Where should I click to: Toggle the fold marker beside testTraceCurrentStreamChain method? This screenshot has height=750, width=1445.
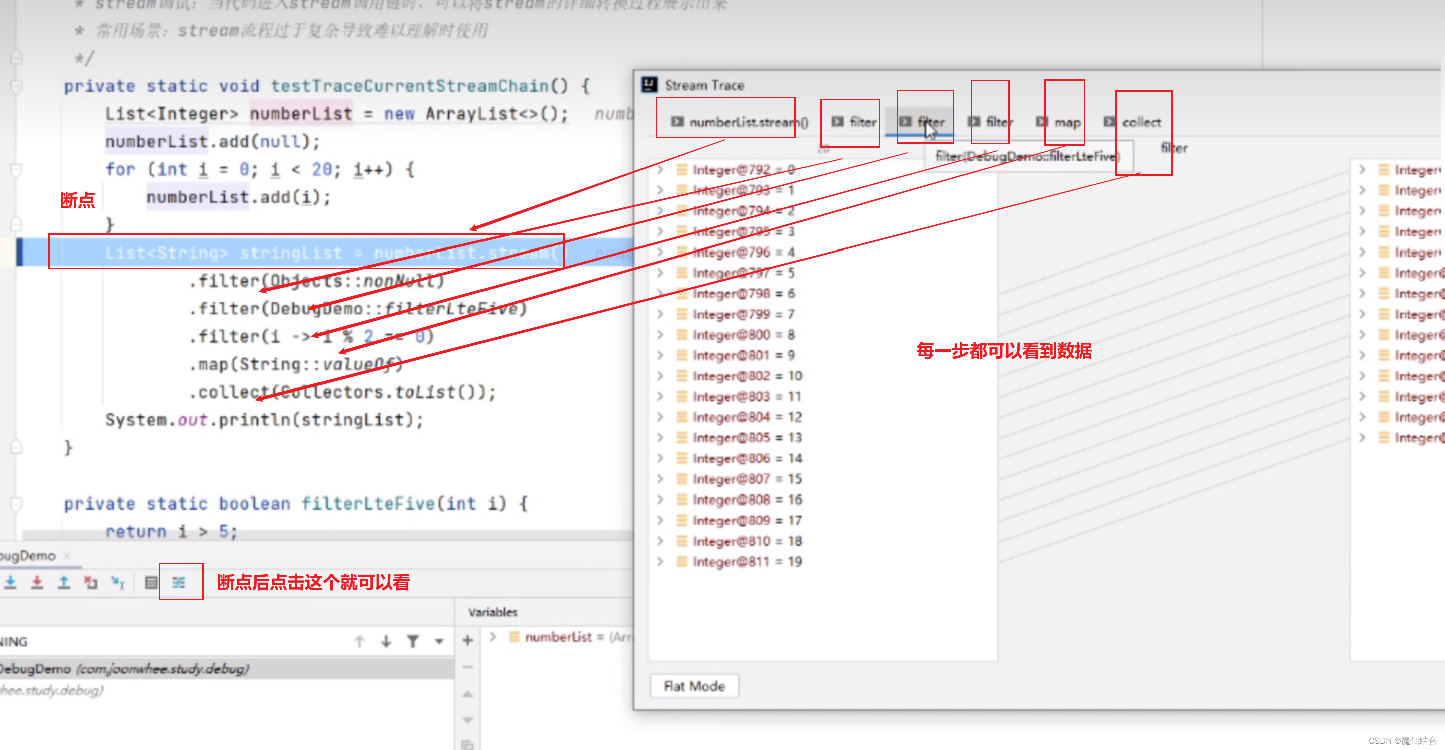coord(16,86)
